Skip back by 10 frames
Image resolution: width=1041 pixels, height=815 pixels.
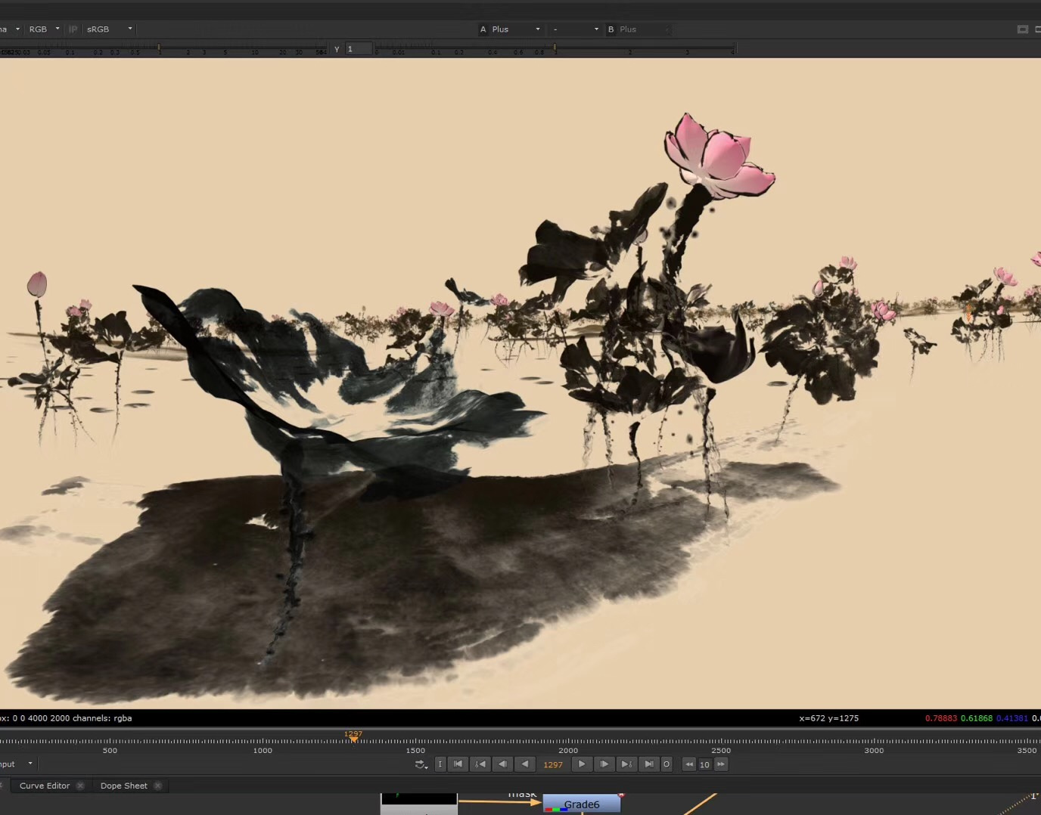click(688, 764)
